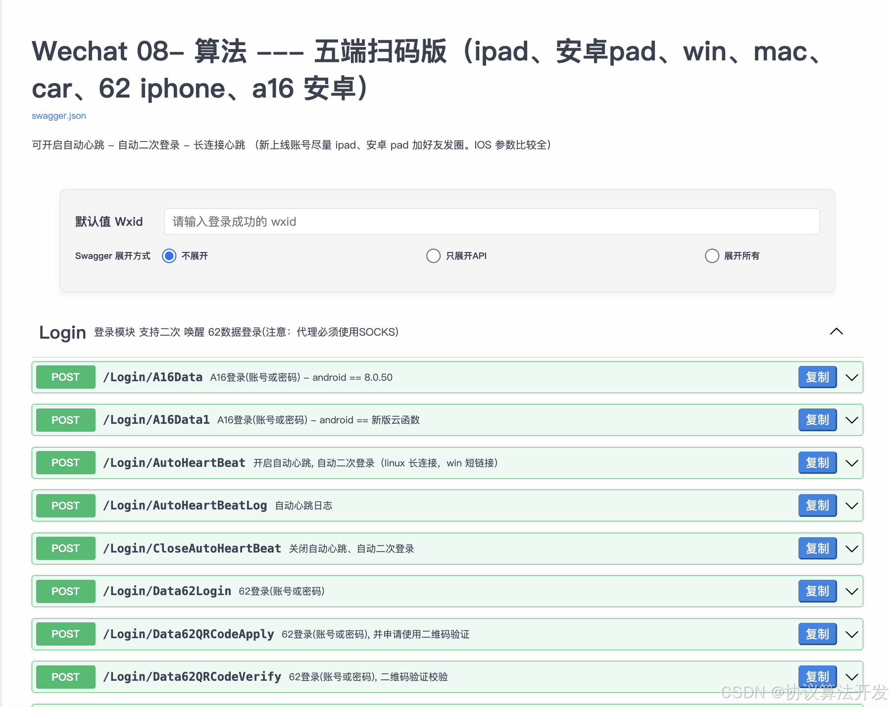Click the /Login/A16Data1 path text

click(x=156, y=420)
